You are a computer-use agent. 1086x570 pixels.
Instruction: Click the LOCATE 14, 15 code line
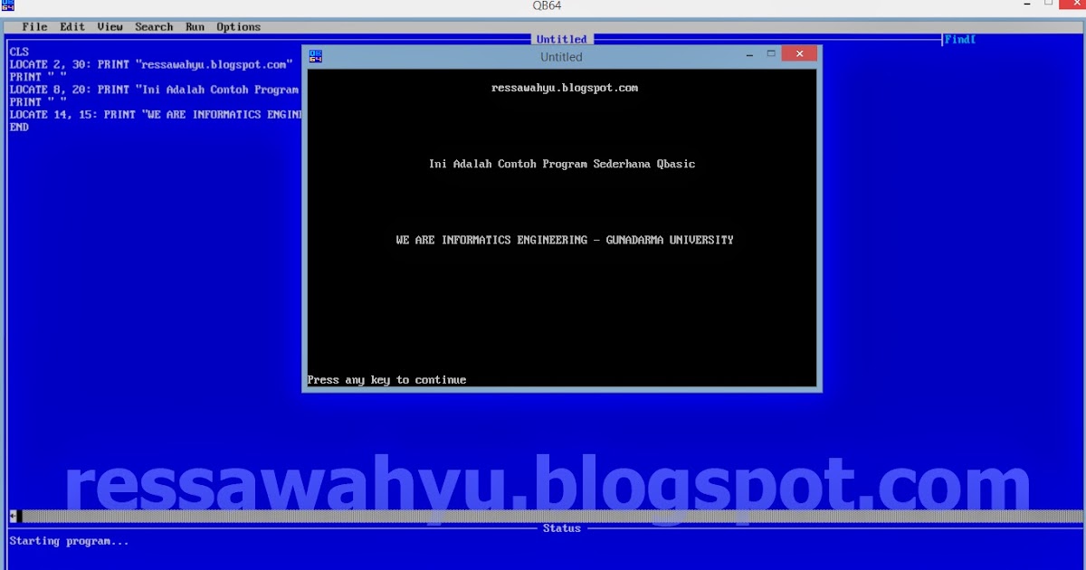click(x=155, y=115)
